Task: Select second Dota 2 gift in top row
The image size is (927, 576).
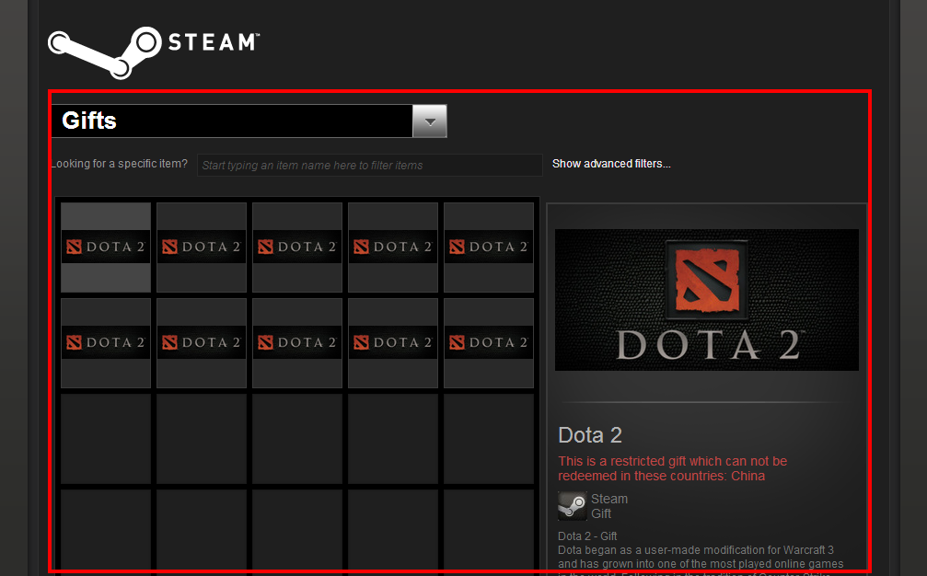Action: (x=202, y=247)
